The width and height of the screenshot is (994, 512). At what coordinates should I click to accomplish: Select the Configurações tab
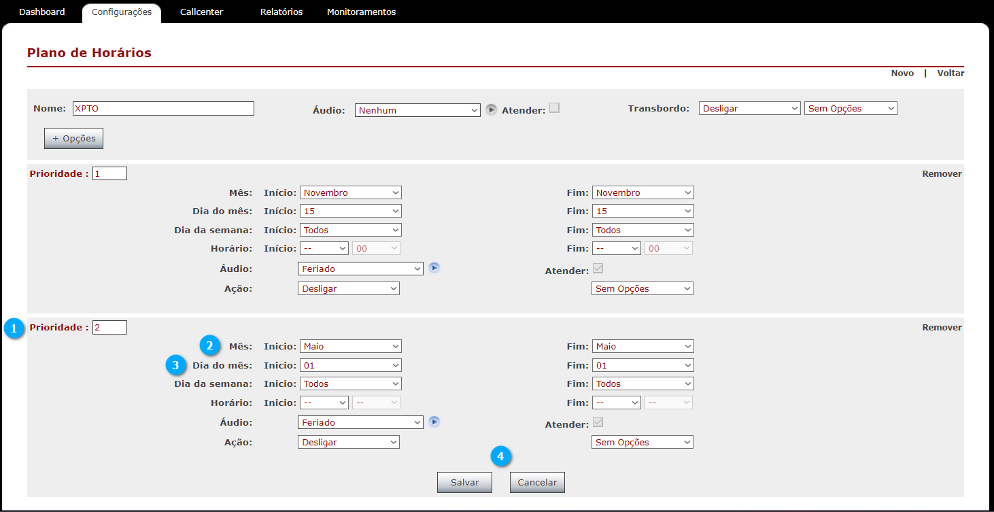[122, 12]
